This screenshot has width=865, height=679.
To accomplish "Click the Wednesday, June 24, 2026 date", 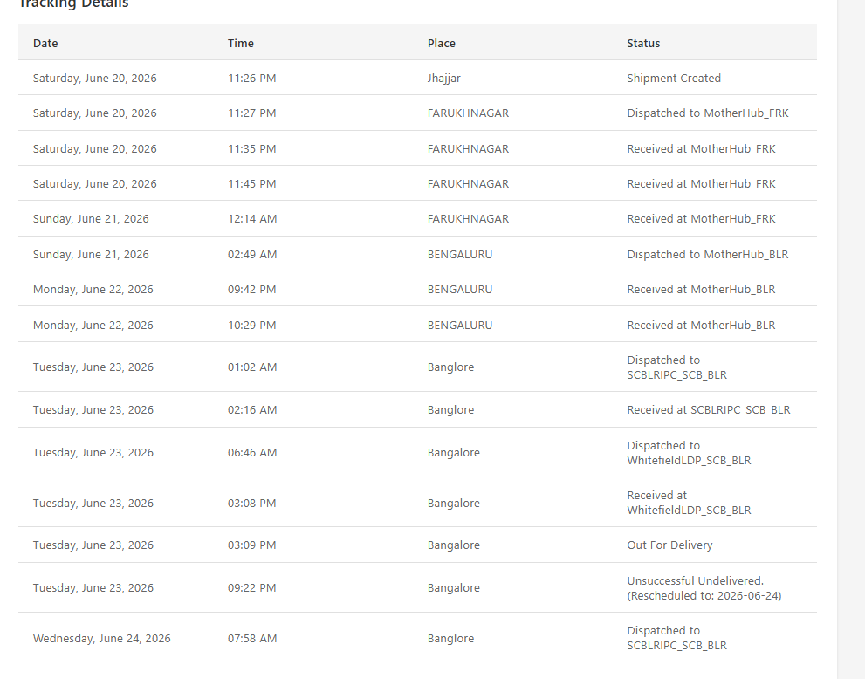I will (x=101, y=639).
